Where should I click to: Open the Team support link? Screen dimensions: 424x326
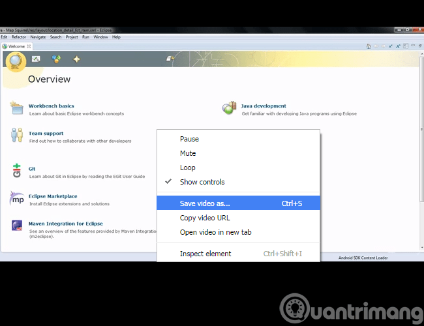click(46, 133)
